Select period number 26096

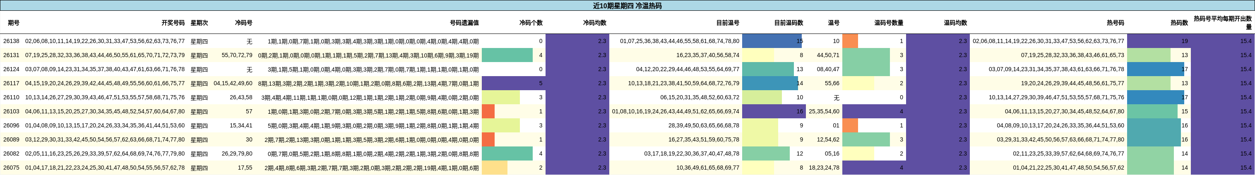(11, 126)
